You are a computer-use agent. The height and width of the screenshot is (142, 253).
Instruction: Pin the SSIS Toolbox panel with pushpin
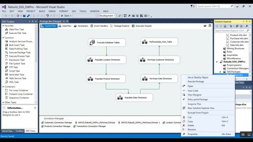pyautogui.click(x=33, y=21)
